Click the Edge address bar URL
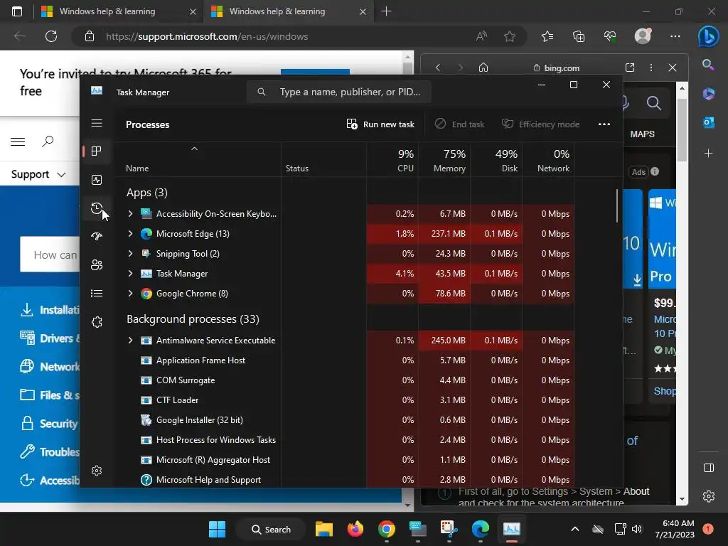 click(x=207, y=37)
